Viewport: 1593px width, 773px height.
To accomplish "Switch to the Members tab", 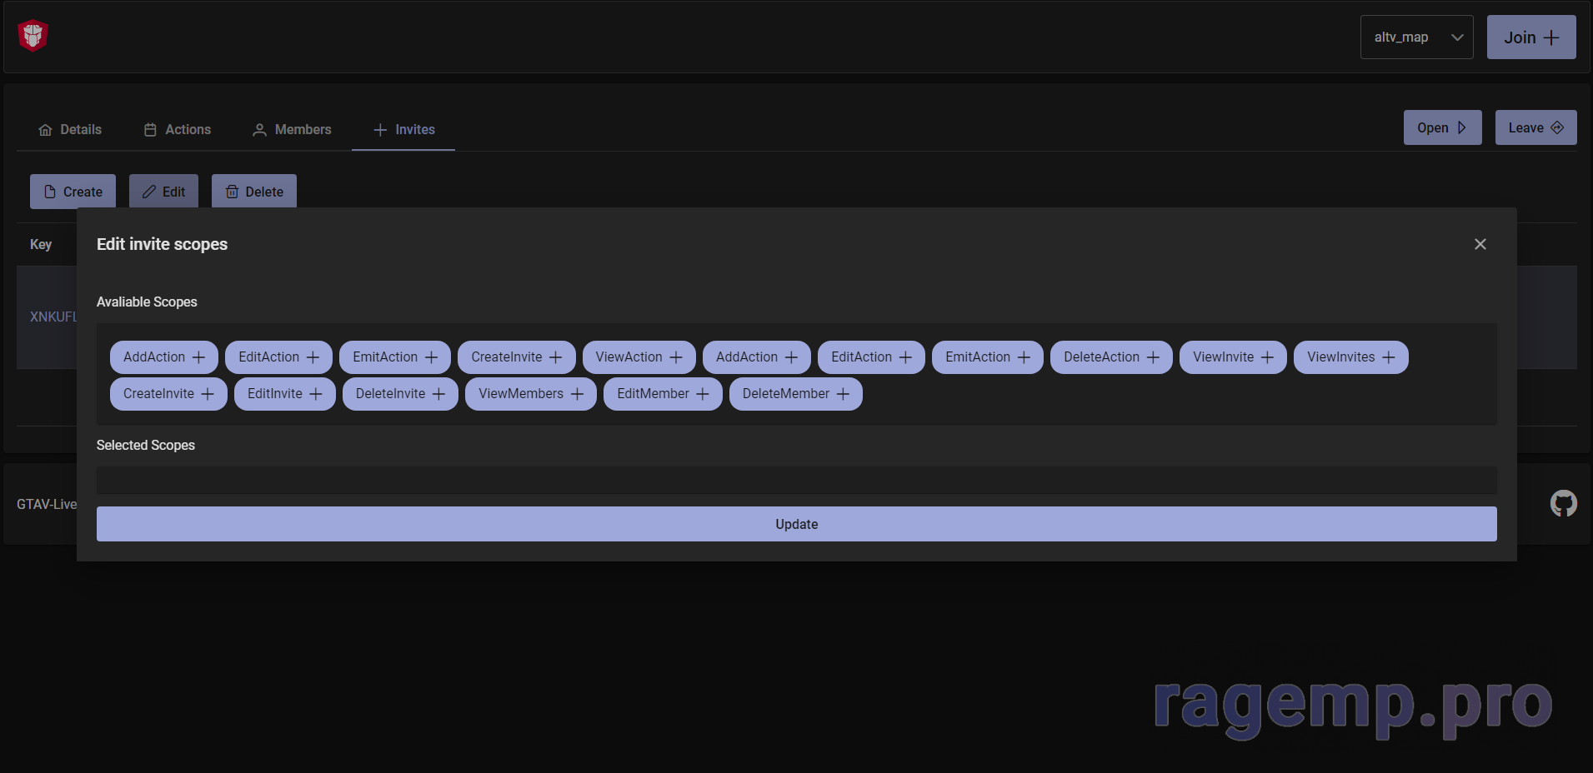I will 292,129.
